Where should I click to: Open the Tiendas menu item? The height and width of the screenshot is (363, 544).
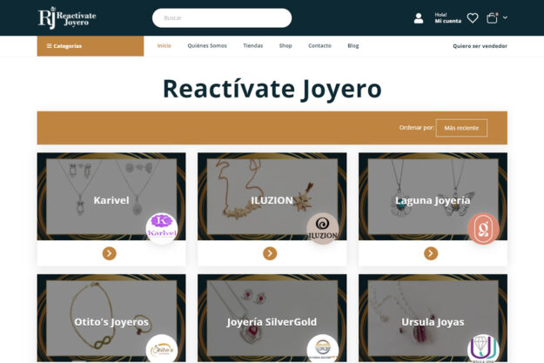click(x=253, y=45)
